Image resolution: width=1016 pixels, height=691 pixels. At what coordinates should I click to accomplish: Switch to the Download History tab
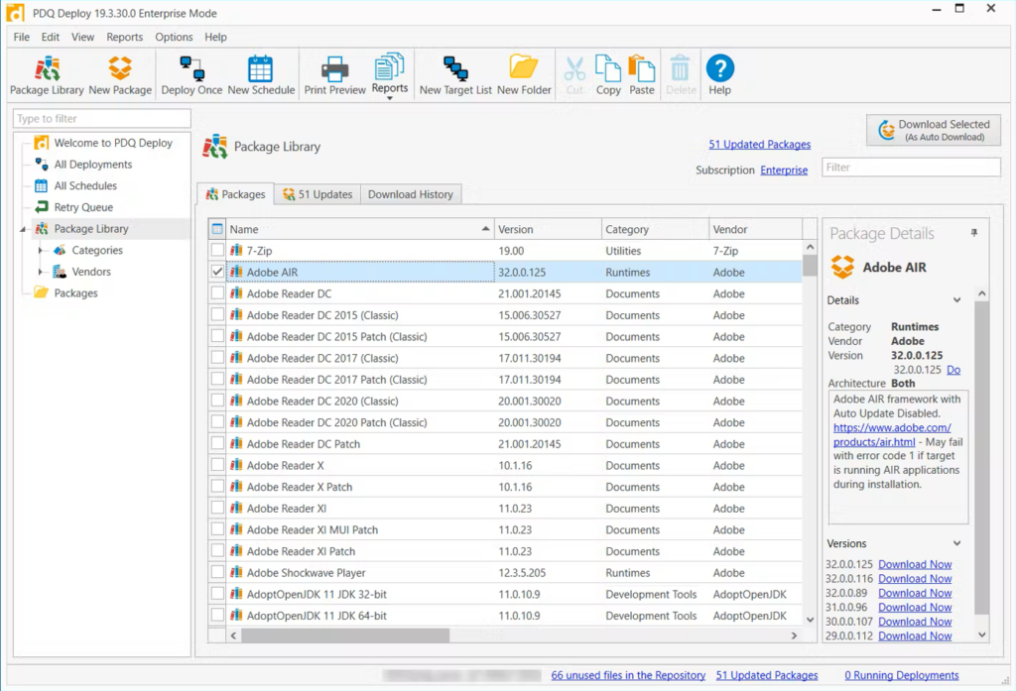(x=411, y=194)
